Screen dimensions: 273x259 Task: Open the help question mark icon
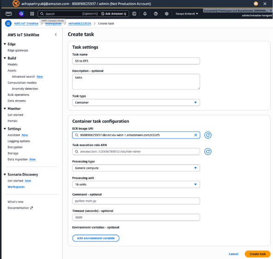point(156,14)
